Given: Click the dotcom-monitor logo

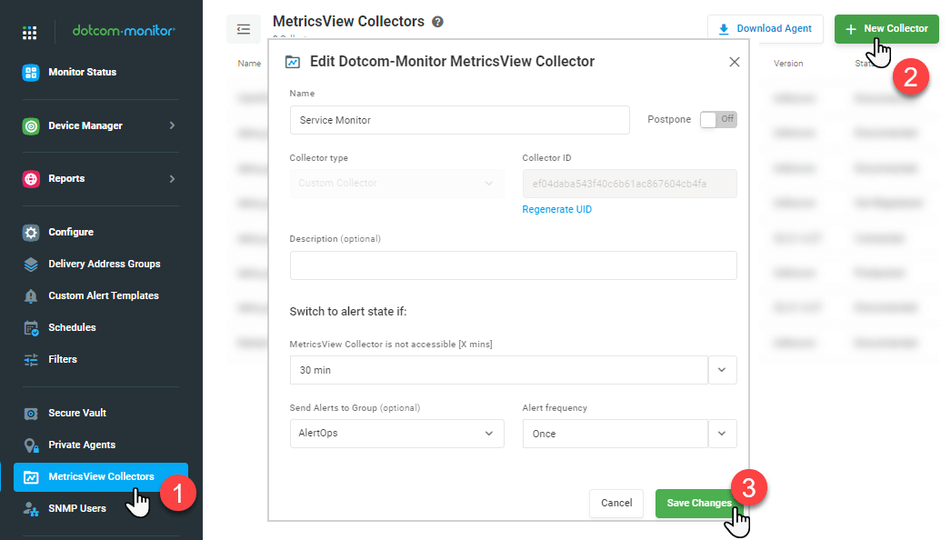Looking at the screenshot, I should pos(124,30).
